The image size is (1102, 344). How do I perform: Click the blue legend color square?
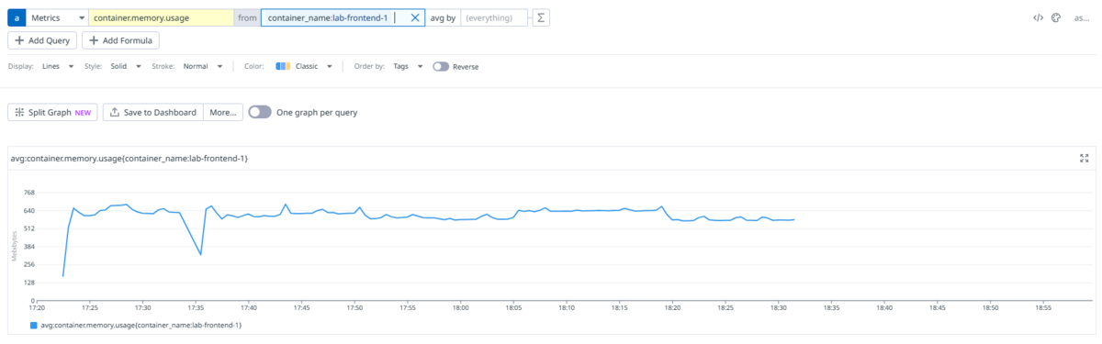point(35,325)
